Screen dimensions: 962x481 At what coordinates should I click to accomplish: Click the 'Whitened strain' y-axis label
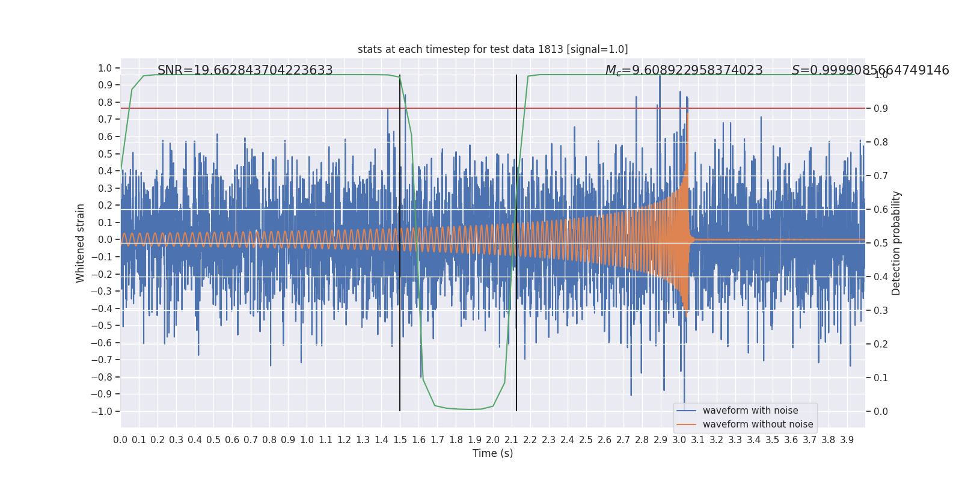pyautogui.click(x=81, y=243)
